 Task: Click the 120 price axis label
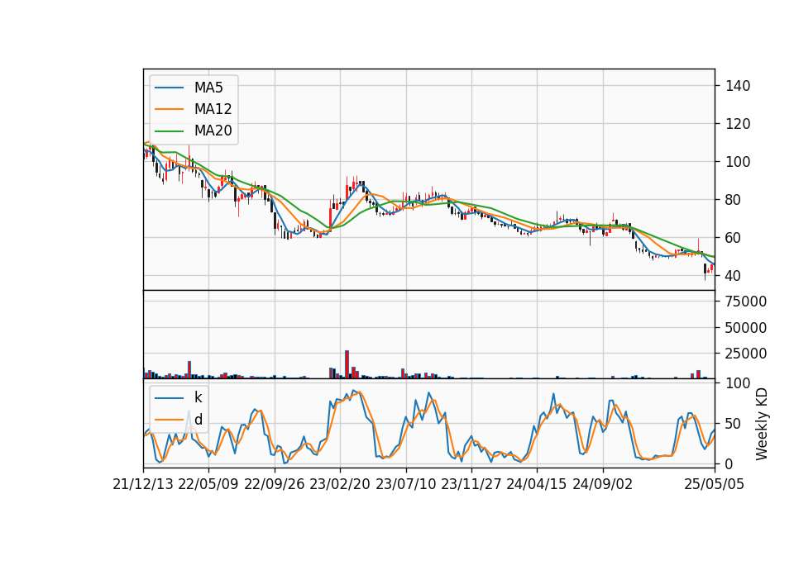[x=738, y=124]
